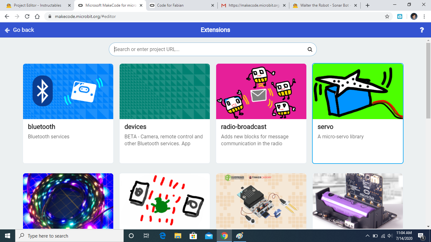Click the Windows taskbar search box

pos(69,236)
